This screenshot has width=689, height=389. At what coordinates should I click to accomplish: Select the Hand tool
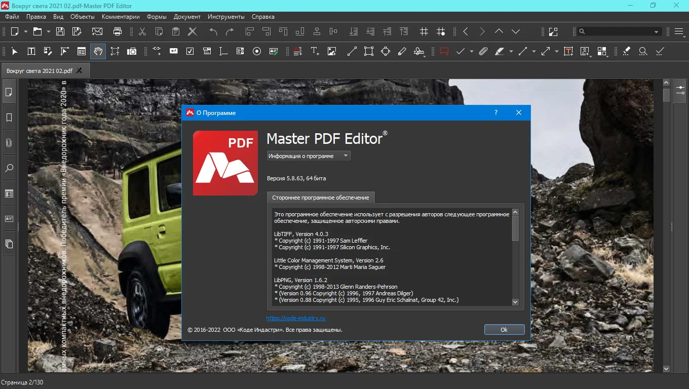[x=98, y=51]
